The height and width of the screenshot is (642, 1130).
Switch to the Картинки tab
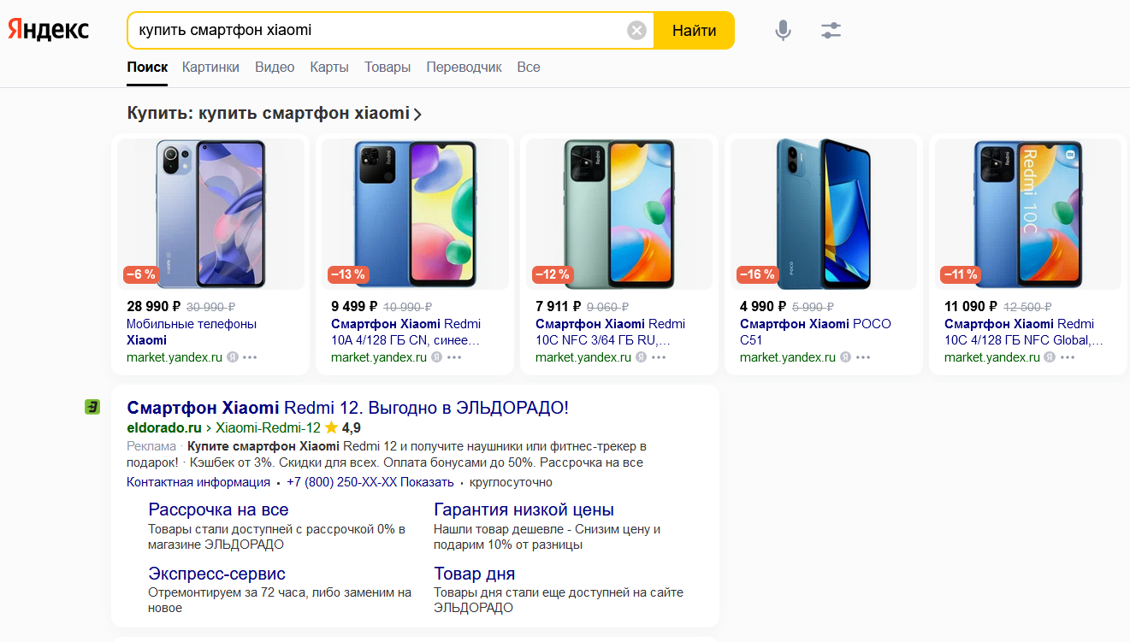210,67
